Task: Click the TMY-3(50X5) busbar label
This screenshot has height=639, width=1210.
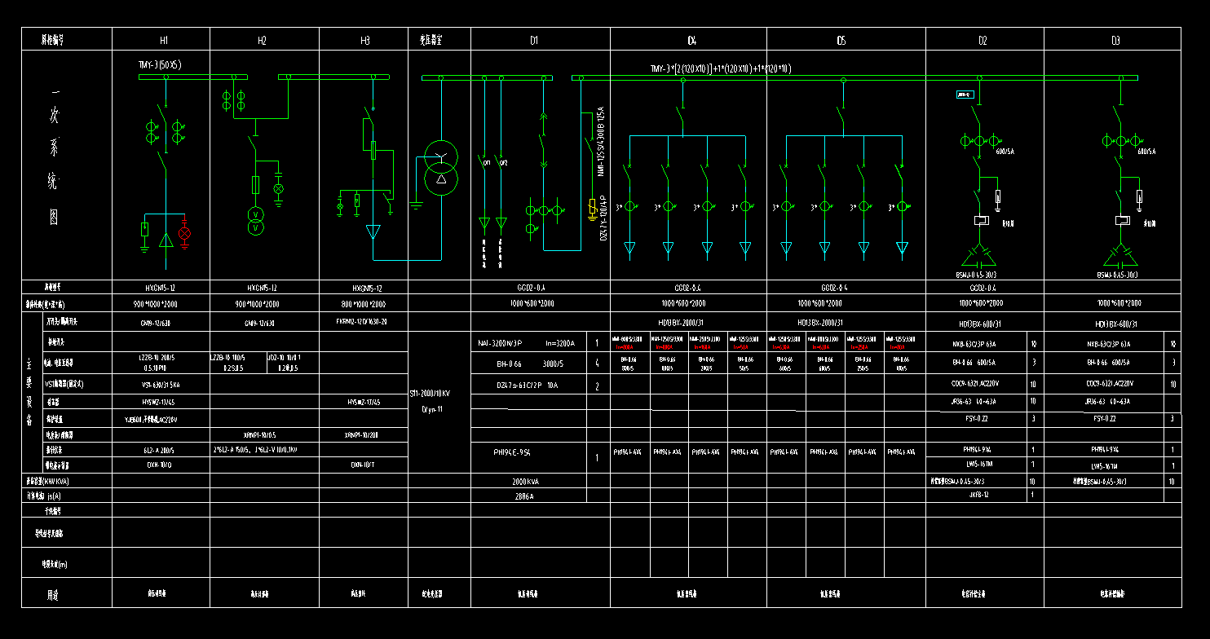Action: (x=160, y=64)
